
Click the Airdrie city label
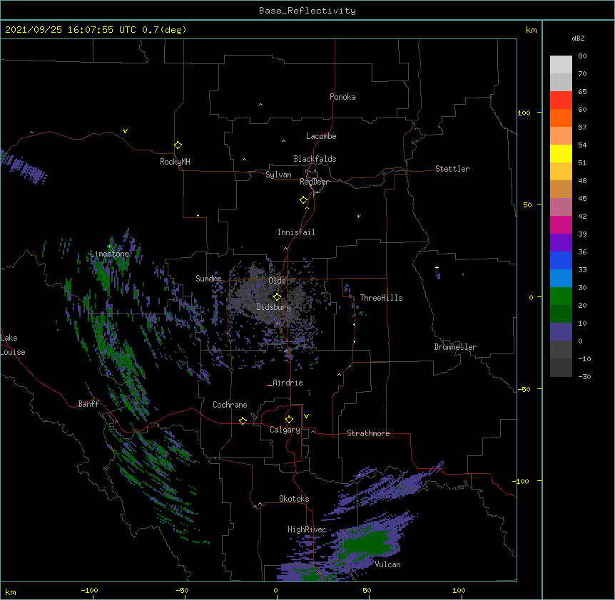click(x=288, y=383)
